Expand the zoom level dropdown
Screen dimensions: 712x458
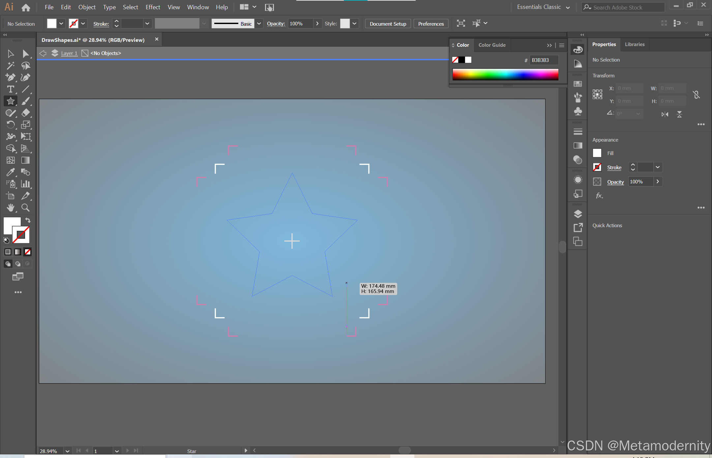(x=67, y=451)
